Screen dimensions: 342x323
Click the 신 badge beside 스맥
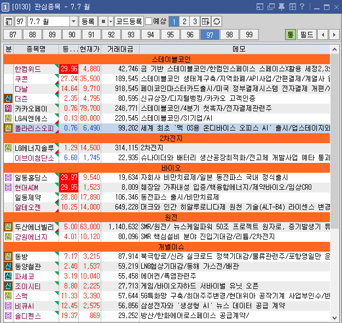click(x=8, y=296)
